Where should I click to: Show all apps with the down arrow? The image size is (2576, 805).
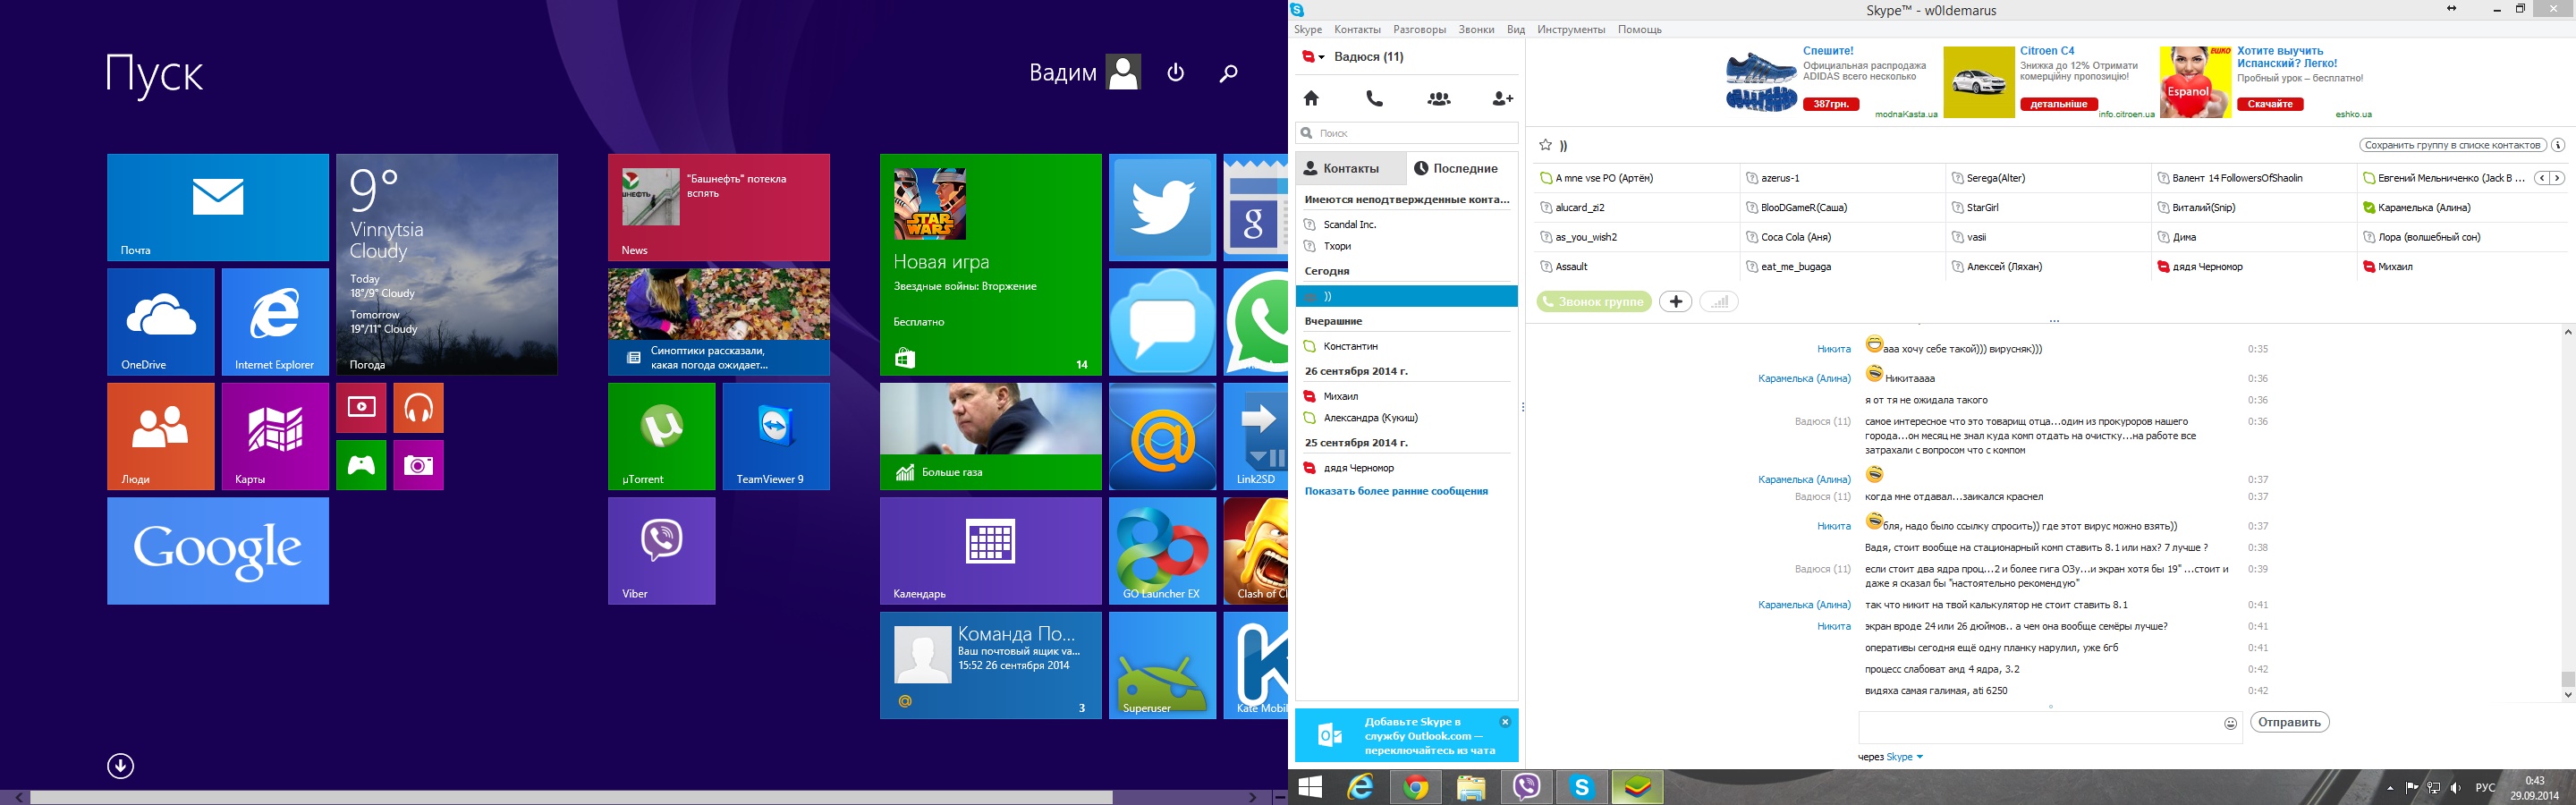pos(120,766)
